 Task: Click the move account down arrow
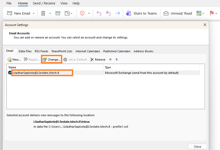pyautogui.click(x=116, y=60)
